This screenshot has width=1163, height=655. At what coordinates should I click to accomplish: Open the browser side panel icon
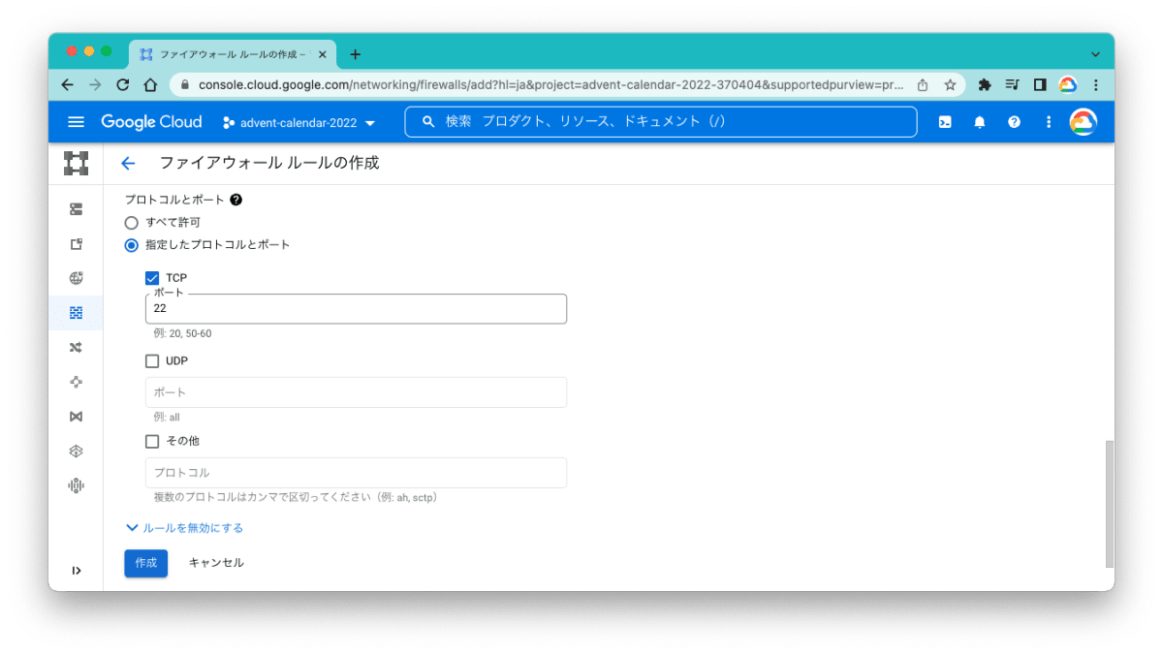pyautogui.click(x=1040, y=85)
